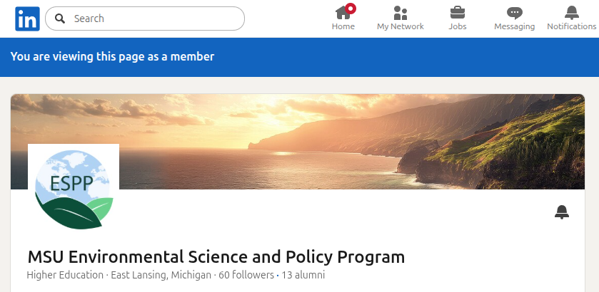Select the My Network people icon

(400, 13)
